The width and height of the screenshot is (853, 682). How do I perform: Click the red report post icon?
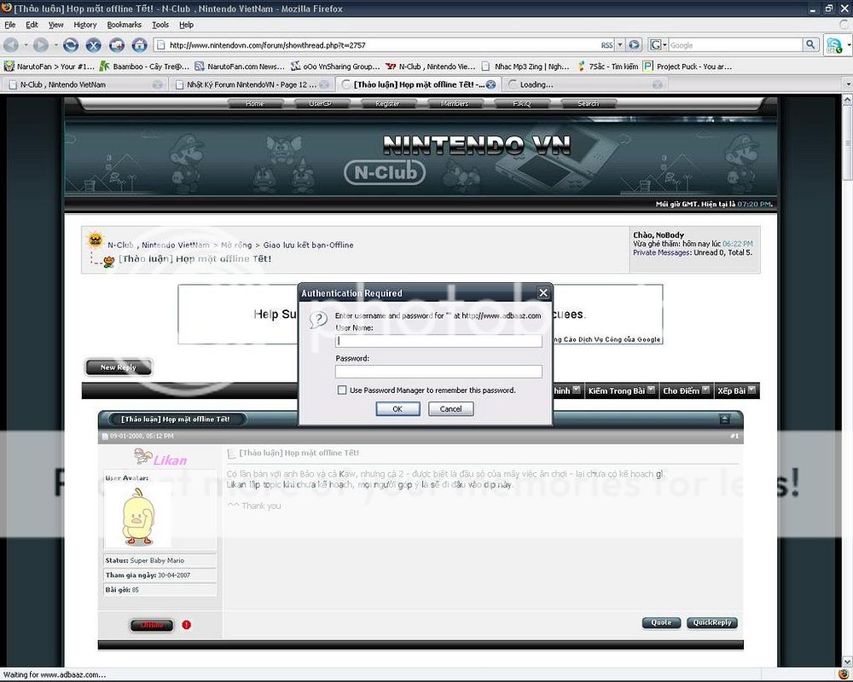coord(187,625)
